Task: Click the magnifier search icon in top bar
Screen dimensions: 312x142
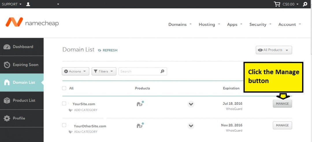Action: point(305,4)
